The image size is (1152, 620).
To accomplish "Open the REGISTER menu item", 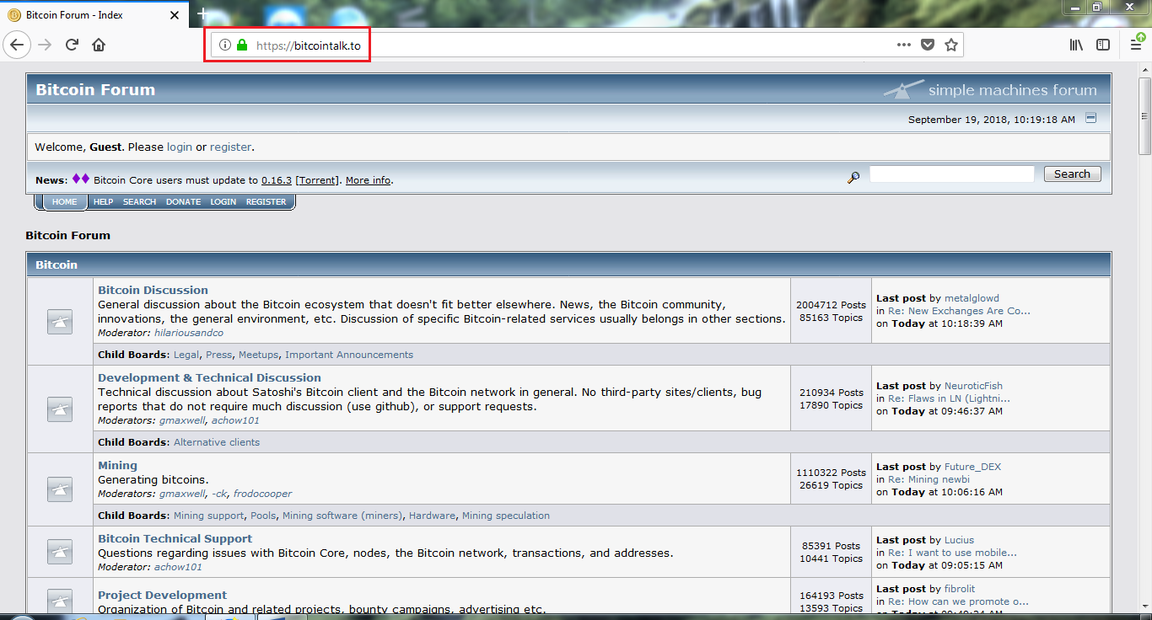I will pyautogui.click(x=266, y=202).
